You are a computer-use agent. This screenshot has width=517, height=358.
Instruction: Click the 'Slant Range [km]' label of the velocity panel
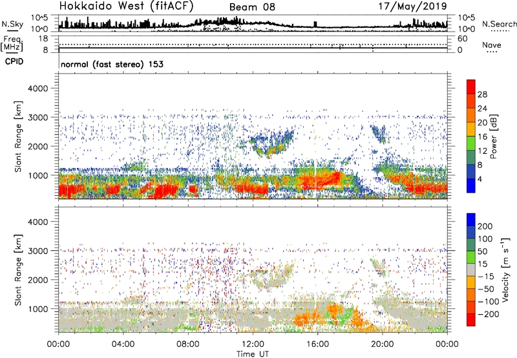[x=18, y=270]
